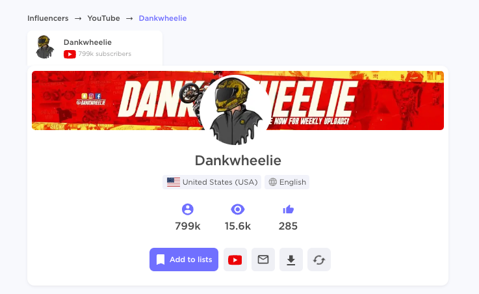
Task: Click the subscribers person icon above 799k
Action: tap(188, 209)
